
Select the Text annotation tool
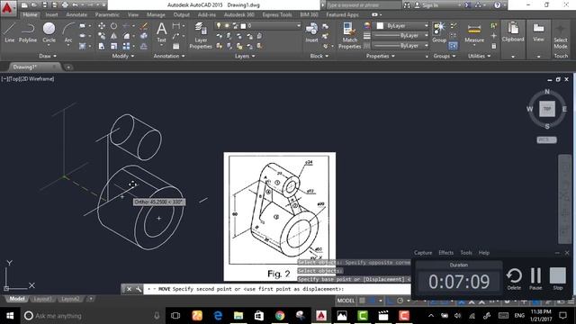[x=161, y=32]
